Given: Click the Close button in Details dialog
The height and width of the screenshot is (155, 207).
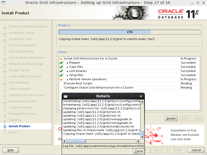Looking at the screenshot, I should tap(139, 151).
